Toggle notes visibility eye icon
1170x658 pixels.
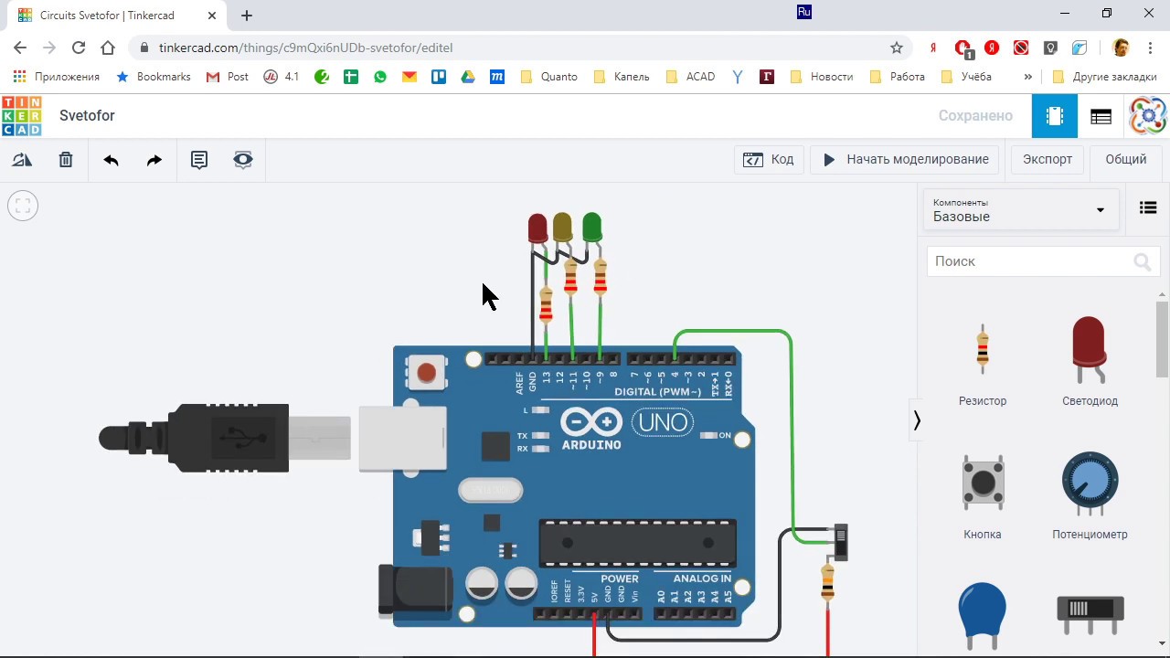[x=242, y=160]
